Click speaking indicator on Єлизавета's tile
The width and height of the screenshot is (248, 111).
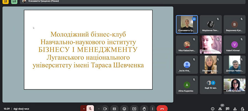point(194,19)
